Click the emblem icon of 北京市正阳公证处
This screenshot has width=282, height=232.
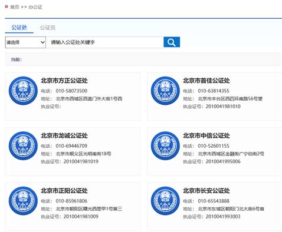point(23,201)
